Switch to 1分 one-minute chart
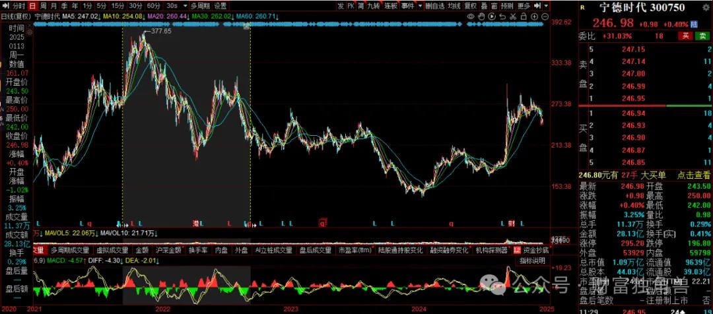Image resolution: width=713 pixels, height=314 pixels. 87,6
